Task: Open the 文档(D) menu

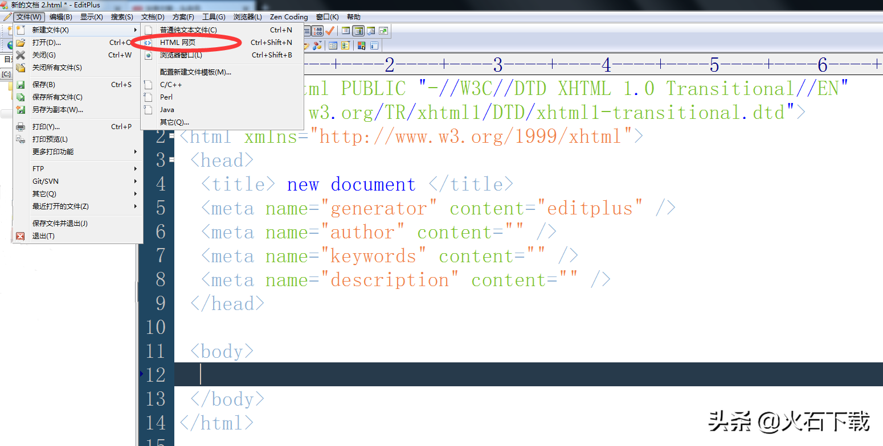Action: (153, 17)
